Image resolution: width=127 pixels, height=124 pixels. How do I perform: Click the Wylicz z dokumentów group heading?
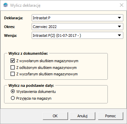click(28, 53)
